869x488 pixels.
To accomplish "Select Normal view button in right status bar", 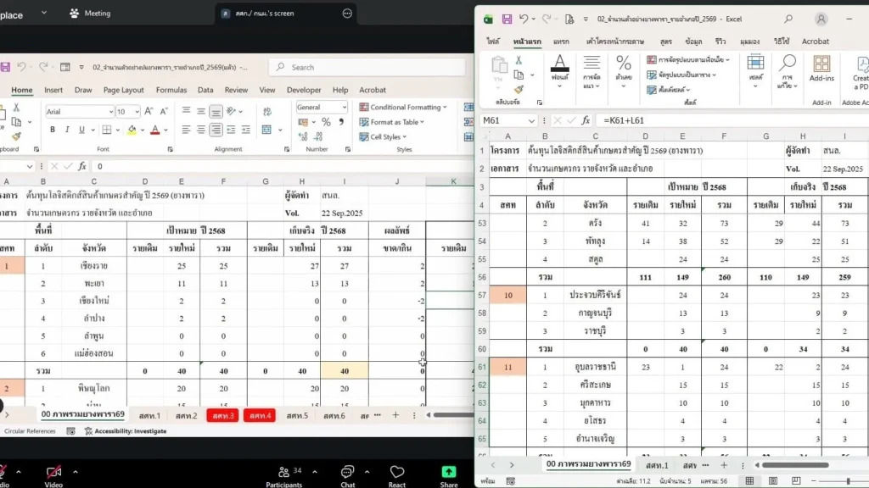I will (749, 480).
